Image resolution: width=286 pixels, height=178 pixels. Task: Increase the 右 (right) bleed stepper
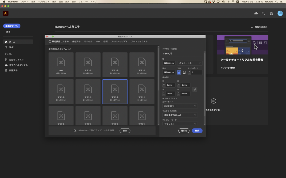[179, 93]
